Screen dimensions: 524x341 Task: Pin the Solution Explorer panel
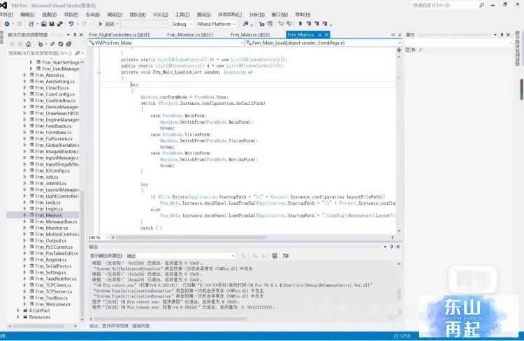click(75, 34)
